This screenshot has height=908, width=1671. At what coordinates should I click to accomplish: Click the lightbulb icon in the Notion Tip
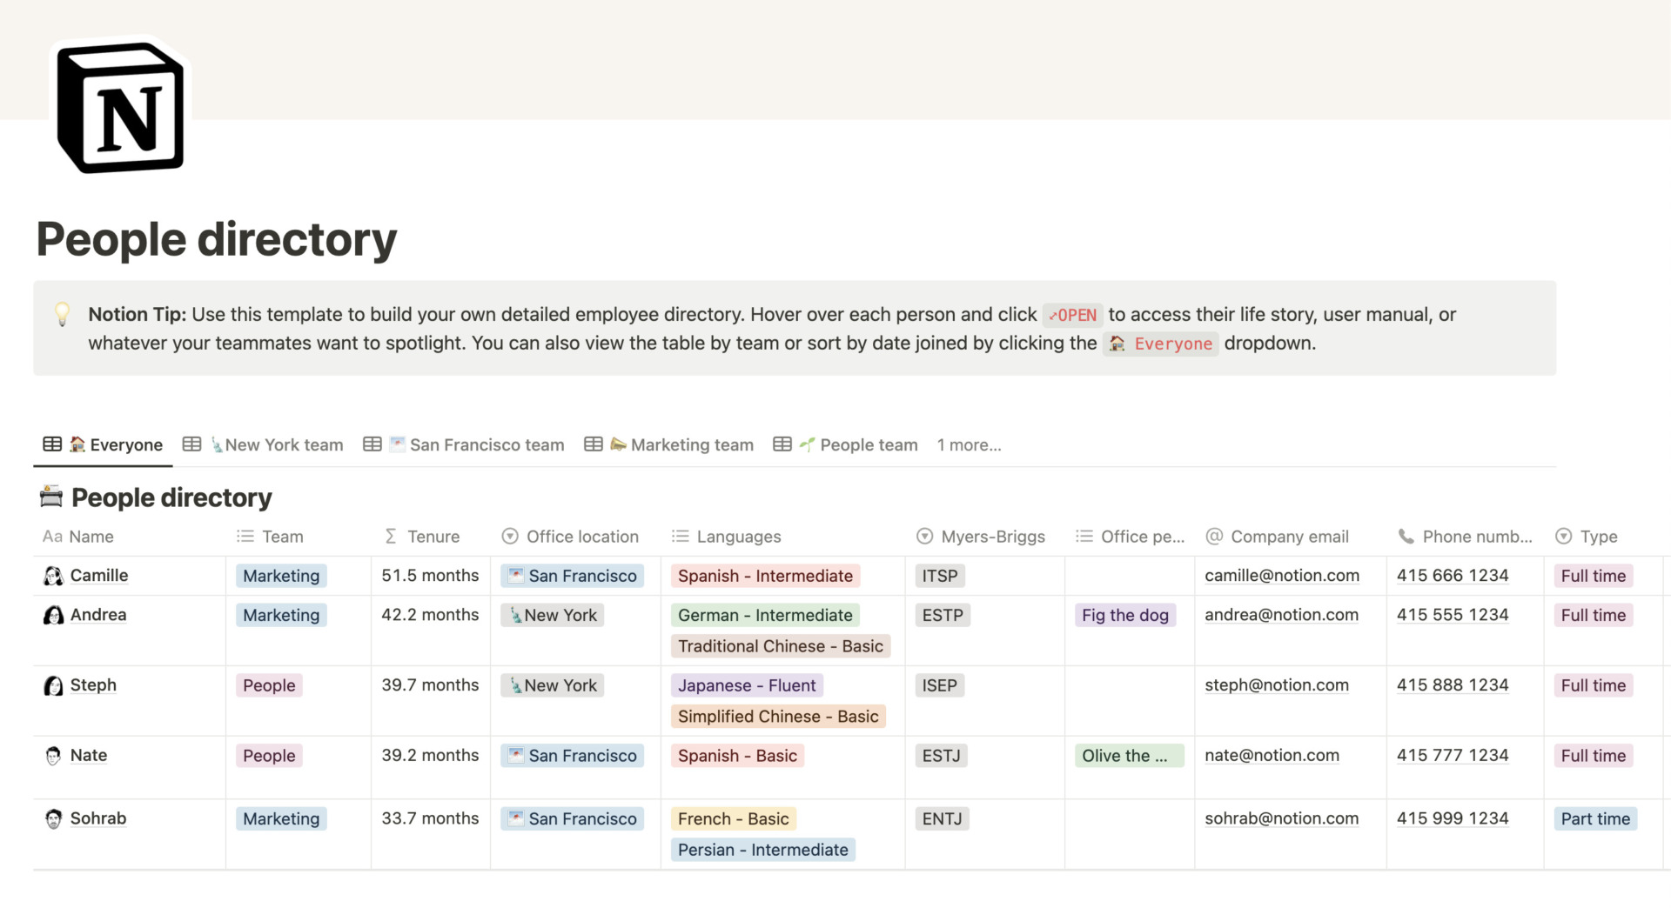(63, 314)
